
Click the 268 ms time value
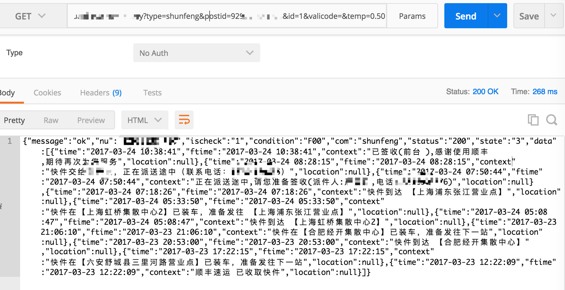[x=545, y=92]
